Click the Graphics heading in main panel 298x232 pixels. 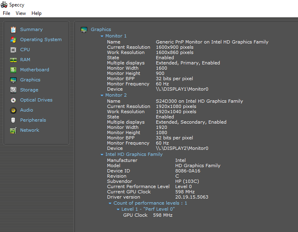point(101,29)
